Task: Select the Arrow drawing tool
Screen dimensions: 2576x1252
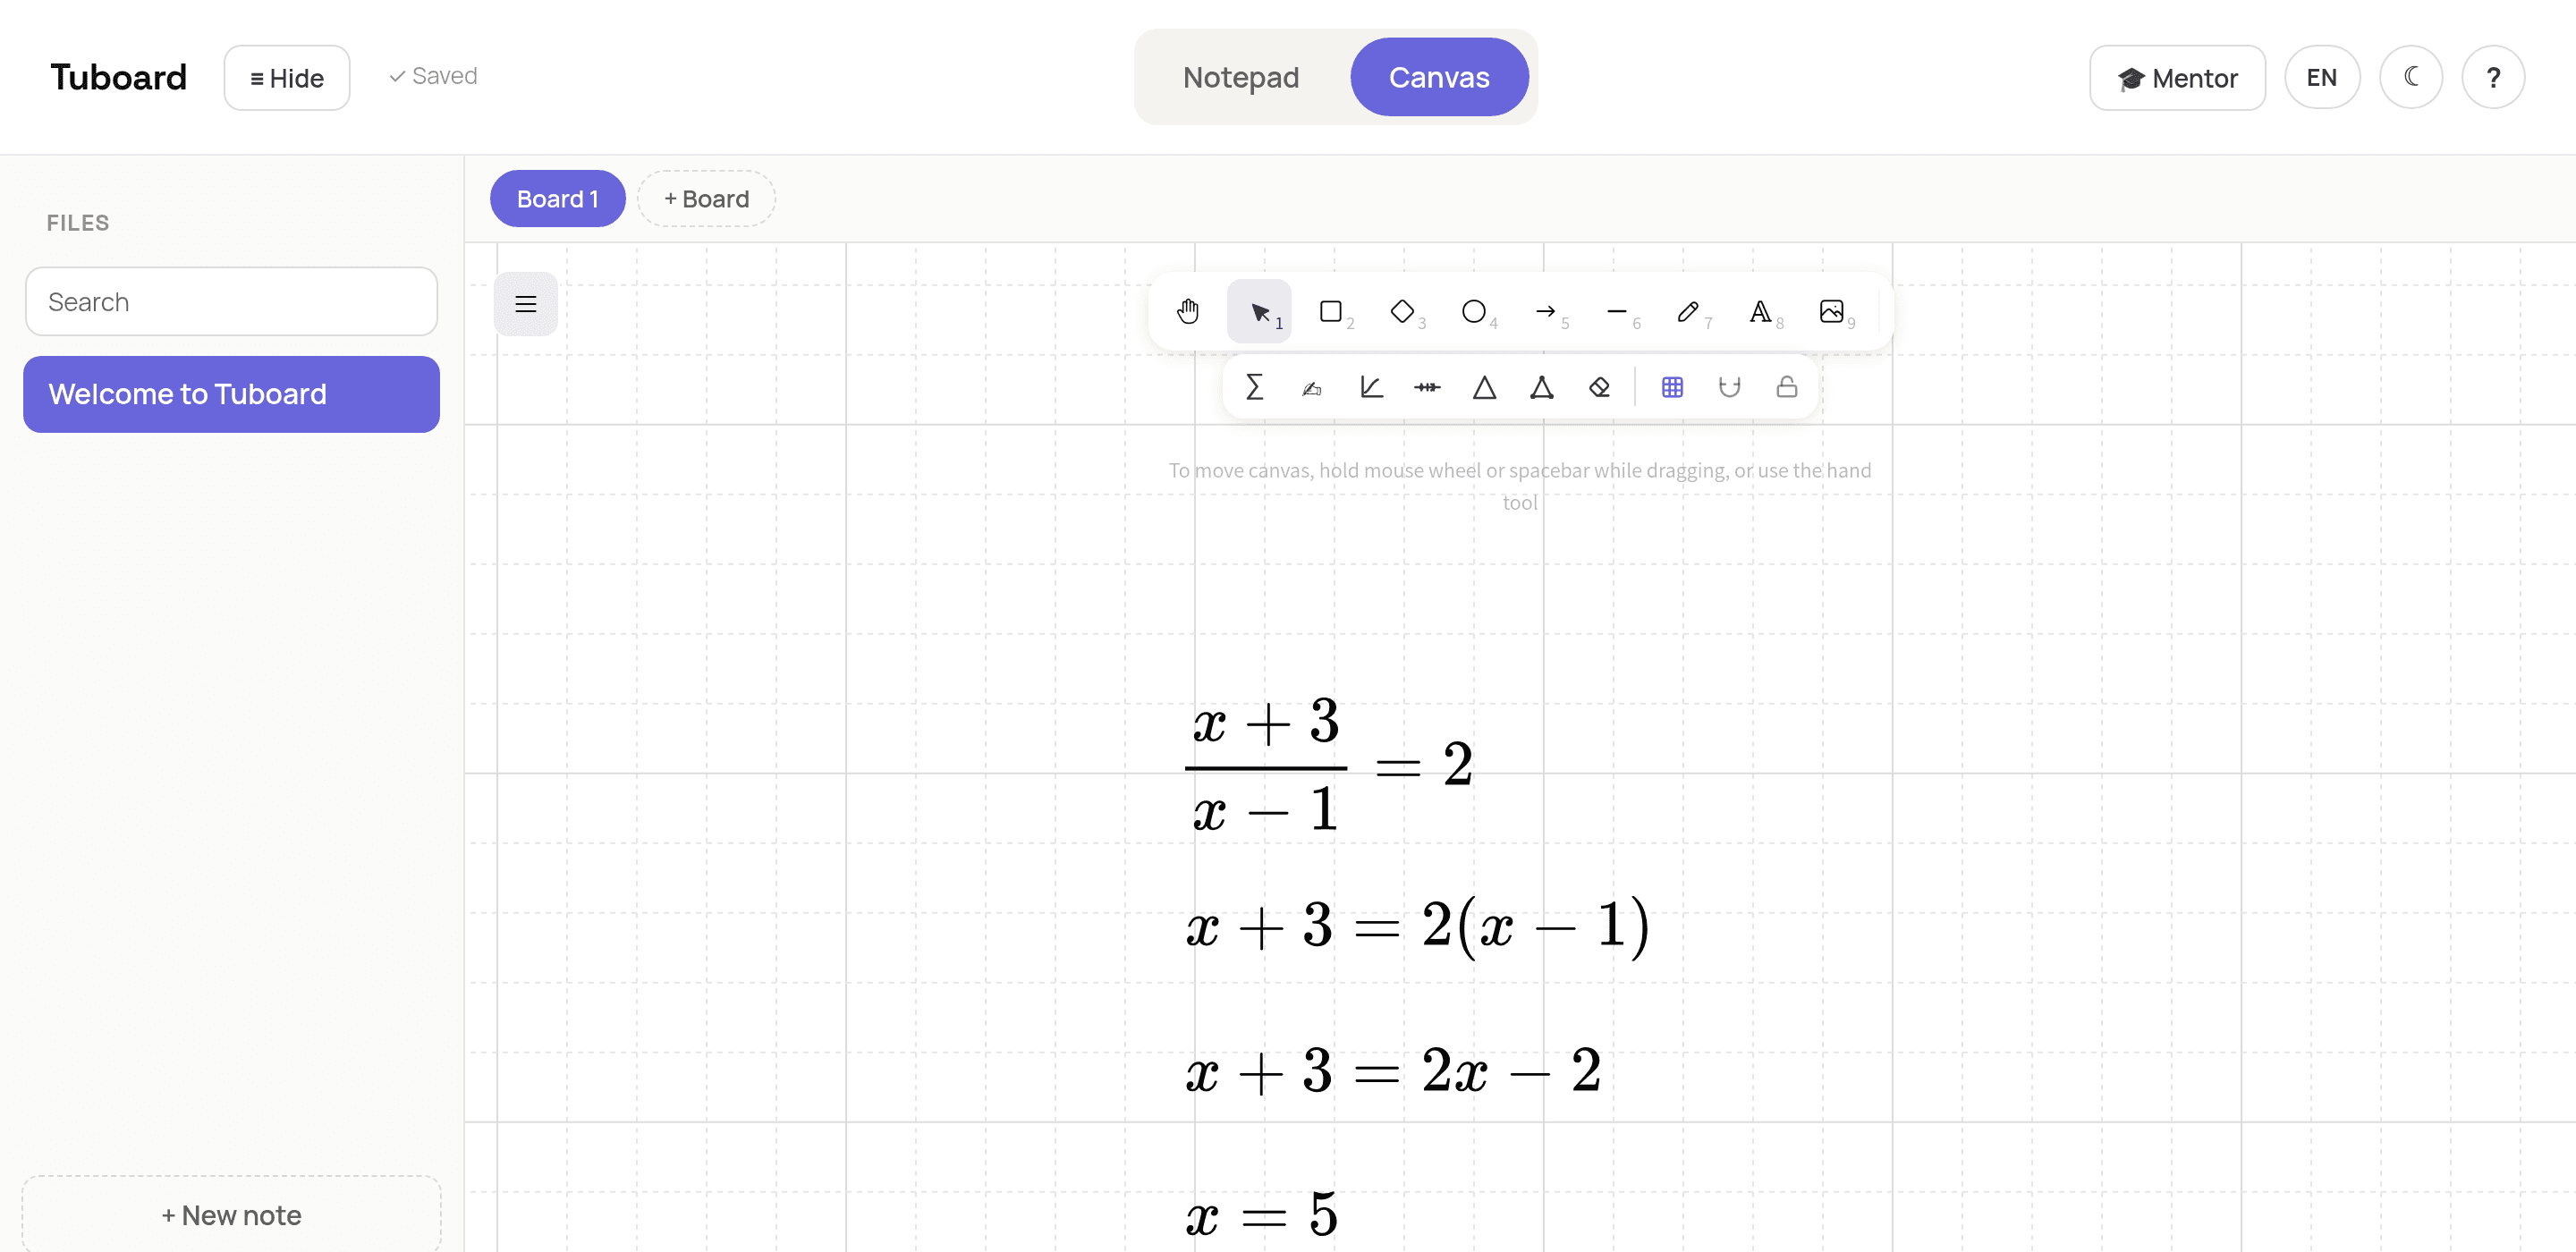Action: point(1546,311)
